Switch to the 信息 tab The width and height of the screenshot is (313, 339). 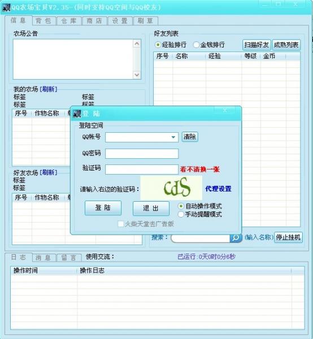(19, 20)
